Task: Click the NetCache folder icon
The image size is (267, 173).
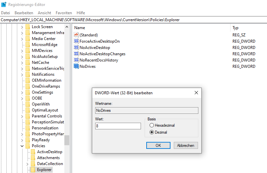Action: click(x=28, y=63)
